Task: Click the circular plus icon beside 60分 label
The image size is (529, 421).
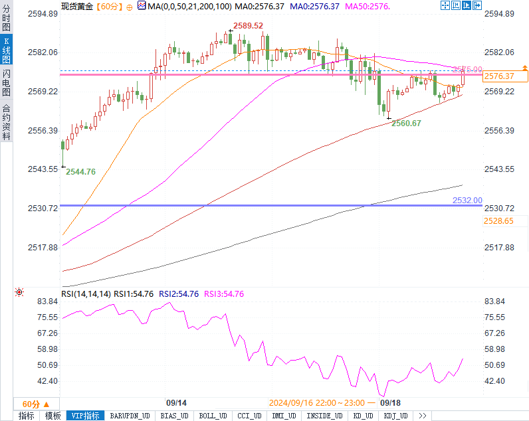Action: point(130,6)
